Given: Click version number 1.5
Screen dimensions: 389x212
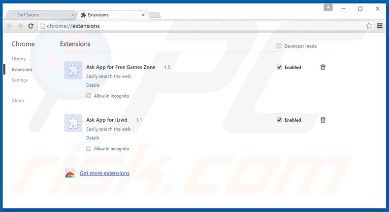Looking at the screenshot, I should pyautogui.click(x=167, y=67).
